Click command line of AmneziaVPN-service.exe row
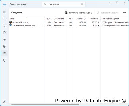This screenshot has width=129, height=106. (x=115, y=26)
